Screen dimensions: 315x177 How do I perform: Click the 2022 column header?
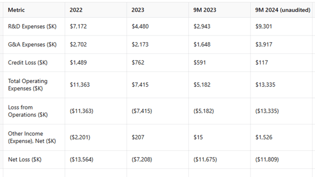(76, 10)
